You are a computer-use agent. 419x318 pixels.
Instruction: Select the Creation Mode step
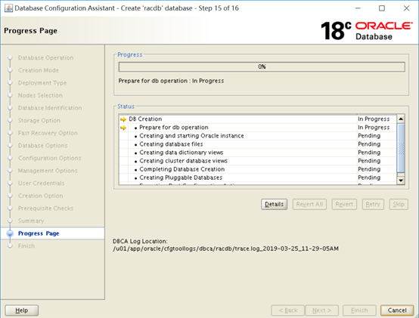39,70
